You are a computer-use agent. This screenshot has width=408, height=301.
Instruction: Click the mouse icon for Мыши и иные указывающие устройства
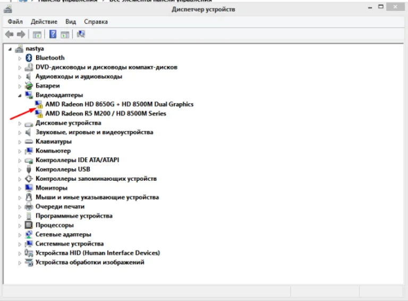tap(29, 197)
